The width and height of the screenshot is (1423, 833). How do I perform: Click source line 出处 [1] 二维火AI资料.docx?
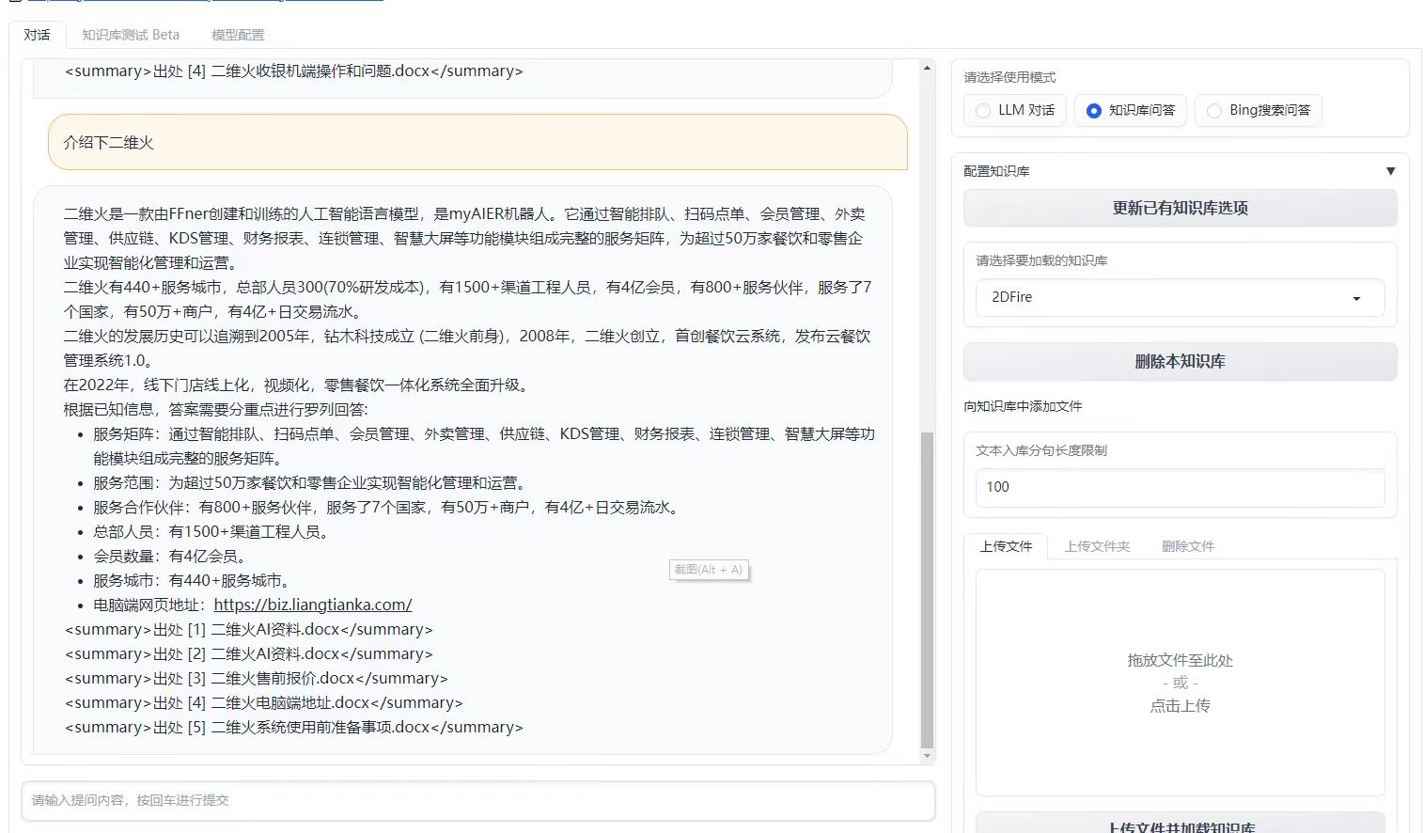click(249, 629)
